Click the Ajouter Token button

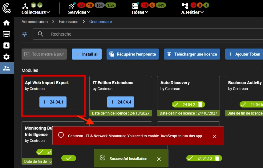(x=244, y=54)
